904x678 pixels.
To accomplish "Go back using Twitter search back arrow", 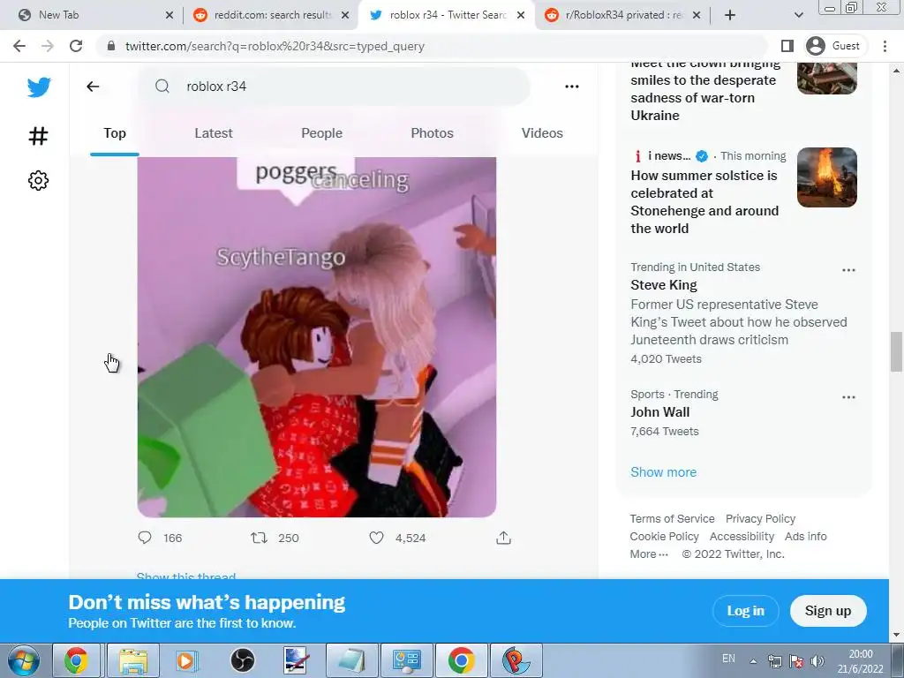I will pyautogui.click(x=93, y=87).
